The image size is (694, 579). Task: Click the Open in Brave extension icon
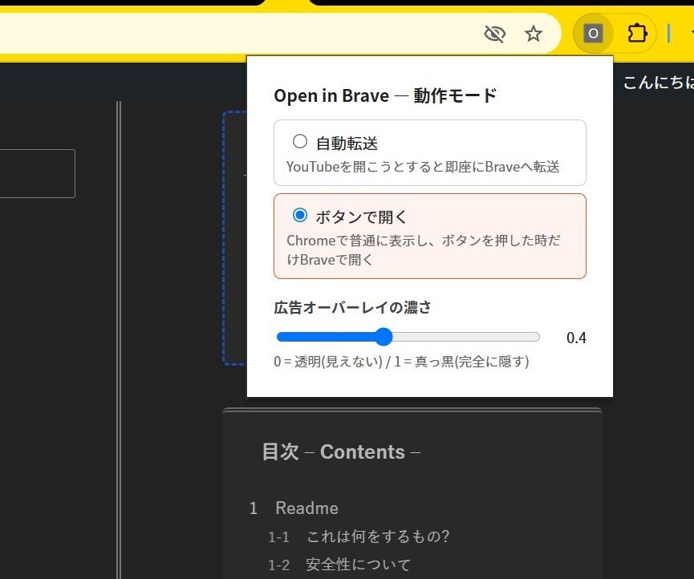[593, 33]
